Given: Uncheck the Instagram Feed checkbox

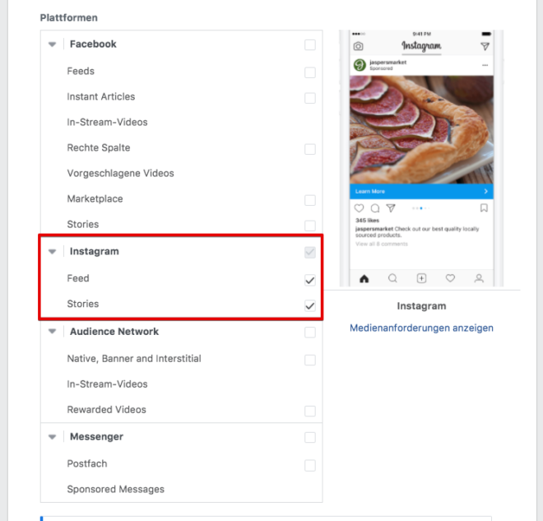Looking at the screenshot, I should pos(310,280).
